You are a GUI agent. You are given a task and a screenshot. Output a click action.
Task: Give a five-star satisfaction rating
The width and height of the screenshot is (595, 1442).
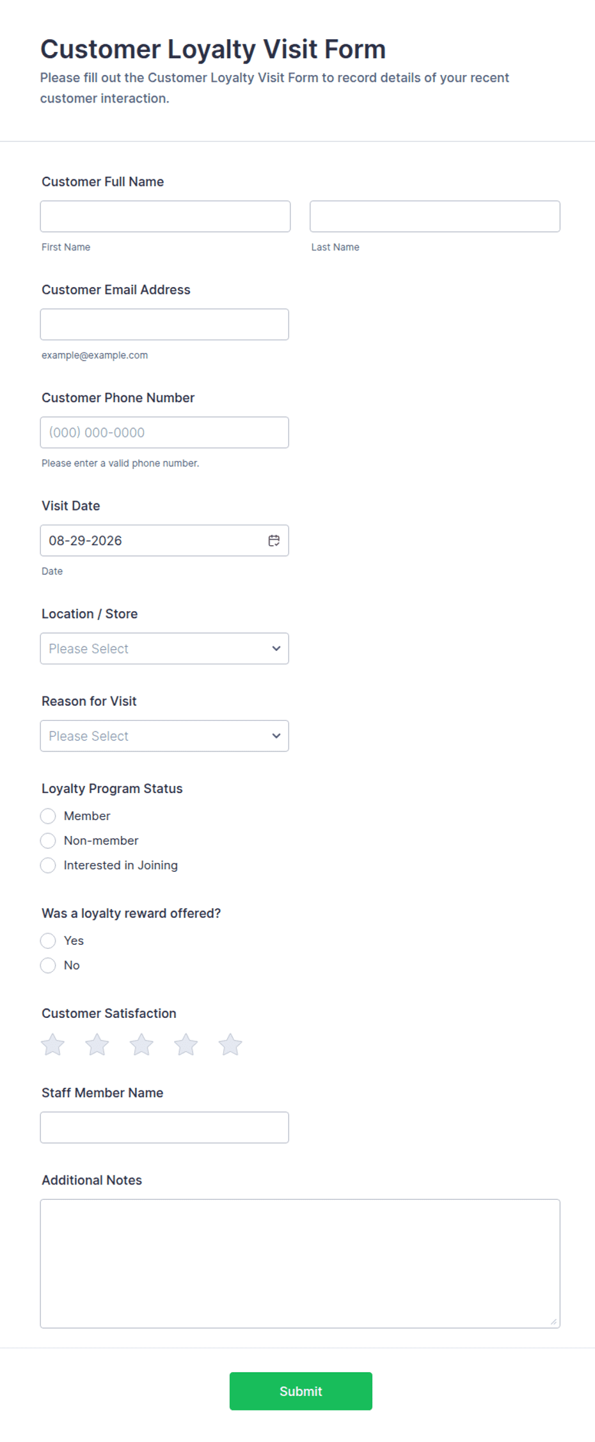tap(230, 1045)
